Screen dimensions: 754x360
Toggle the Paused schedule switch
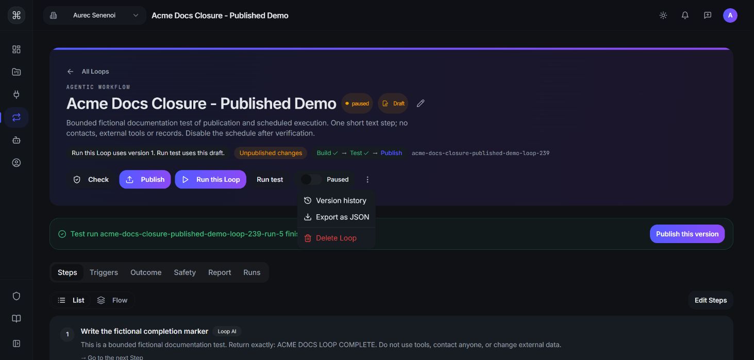point(311,180)
